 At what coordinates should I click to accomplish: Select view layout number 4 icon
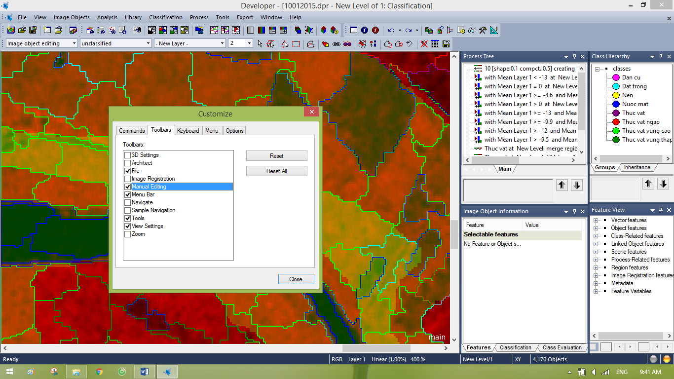pos(123,30)
